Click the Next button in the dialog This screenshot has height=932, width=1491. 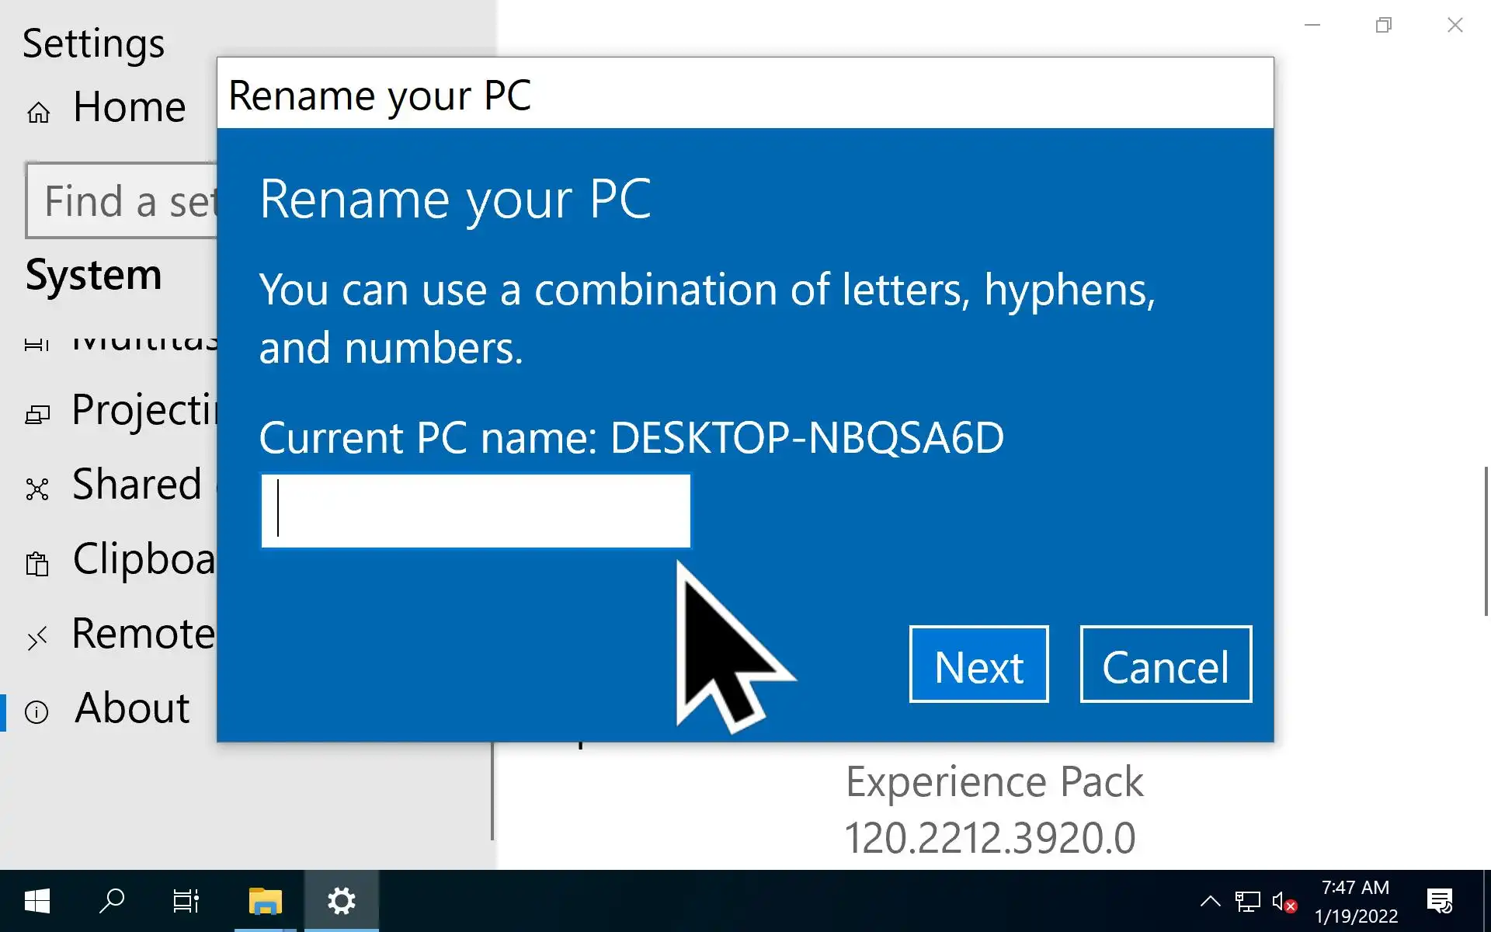click(x=978, y=664)
